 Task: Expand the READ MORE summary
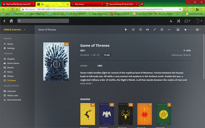[x=86, y=84]
